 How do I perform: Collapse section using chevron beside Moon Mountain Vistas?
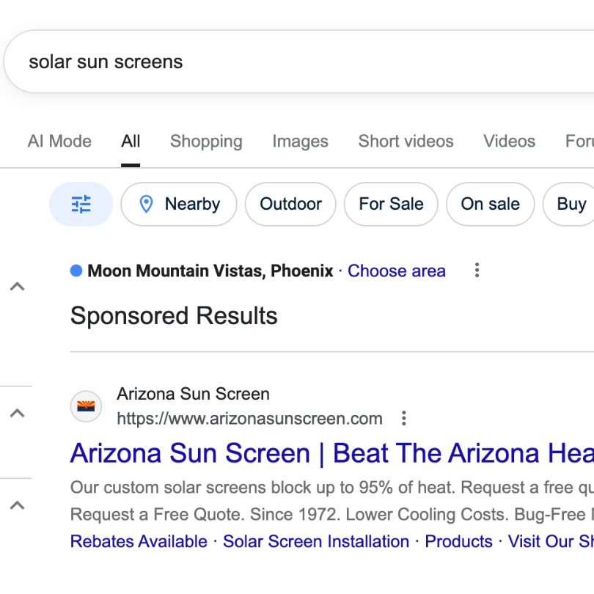[x=17, y=287]
